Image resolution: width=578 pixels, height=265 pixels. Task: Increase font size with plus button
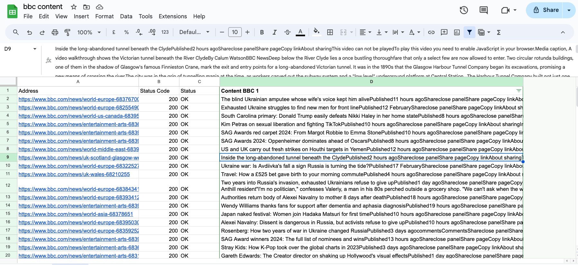[x=248, y=32]
